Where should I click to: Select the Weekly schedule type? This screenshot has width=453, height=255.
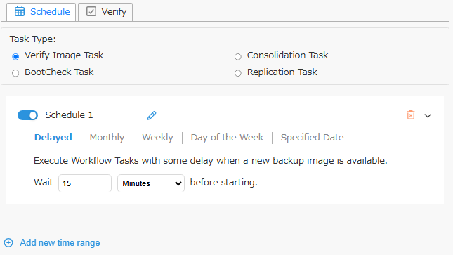point(157,137)
